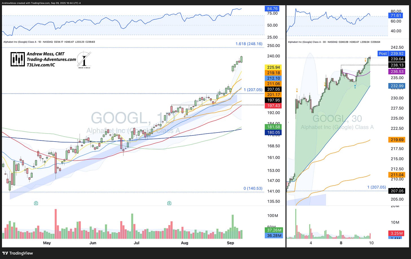Click the orange 201.17 price label
This screenshot has width=411, height=259.
[273, 95]
